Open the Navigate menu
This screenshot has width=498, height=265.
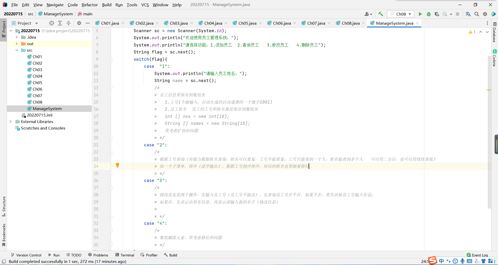pos(55,5)
